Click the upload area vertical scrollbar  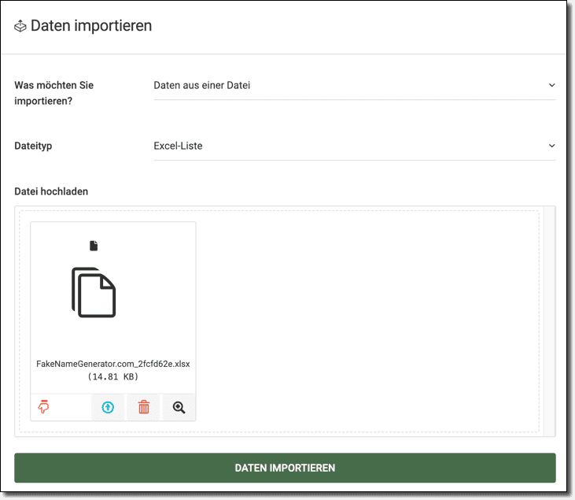click(550, 320)
